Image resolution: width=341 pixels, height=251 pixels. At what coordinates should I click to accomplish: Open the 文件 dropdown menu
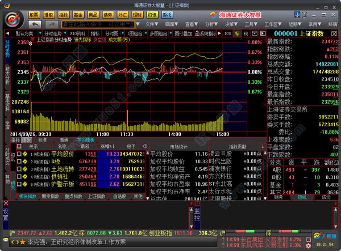pyautogui.click(x=152, y=24)
